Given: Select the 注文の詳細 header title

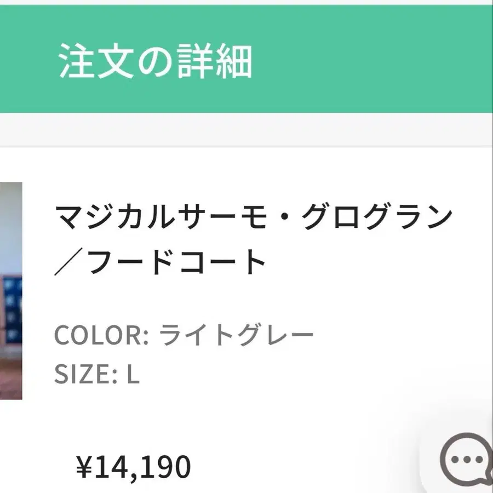Looking at the screenshot, I should (x=155, y=61).
